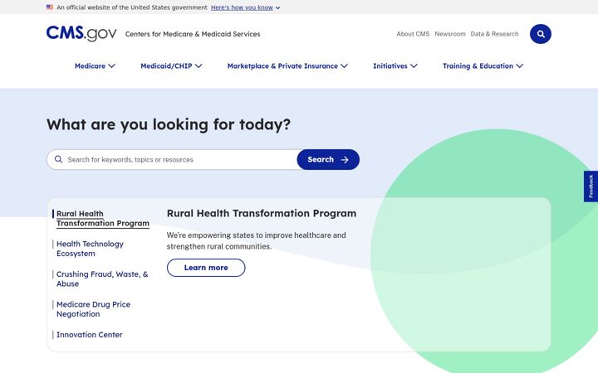Click the Learn more button

click(x=206, y=268)
